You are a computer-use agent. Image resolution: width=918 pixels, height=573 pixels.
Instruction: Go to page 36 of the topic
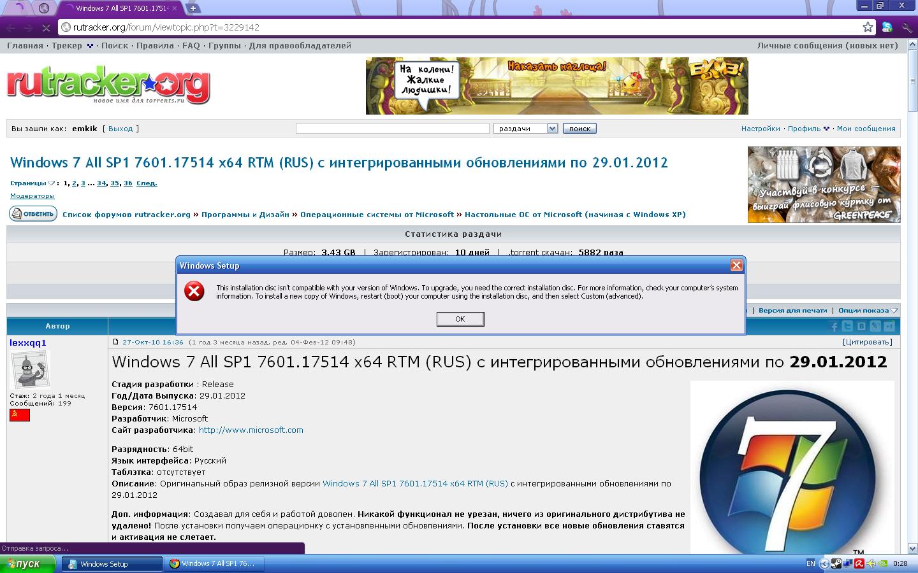[128, 183]
